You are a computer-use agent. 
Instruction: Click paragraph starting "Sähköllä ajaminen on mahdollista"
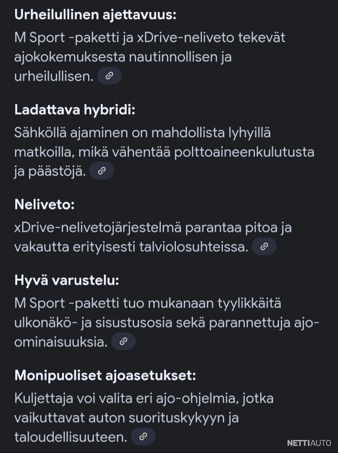164,152
